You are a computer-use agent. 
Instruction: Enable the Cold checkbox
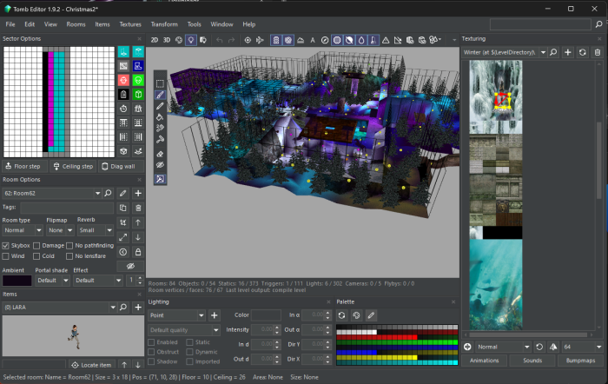(36, 256)
